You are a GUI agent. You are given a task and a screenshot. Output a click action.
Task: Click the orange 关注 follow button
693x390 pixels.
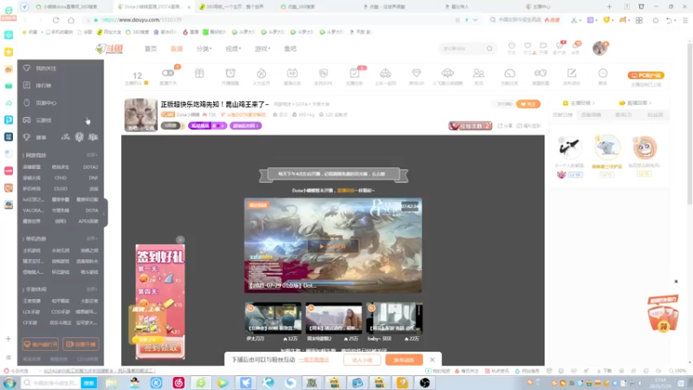coord(528,104)
